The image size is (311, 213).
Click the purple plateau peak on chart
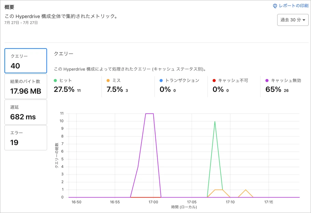(x=150, y=113)
